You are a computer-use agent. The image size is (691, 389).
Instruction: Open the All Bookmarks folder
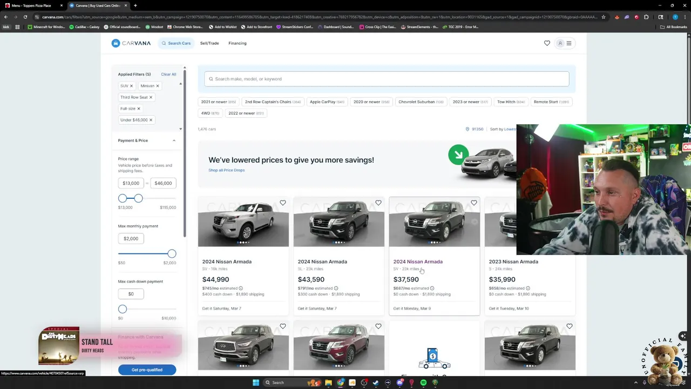[x=674, y=27]
